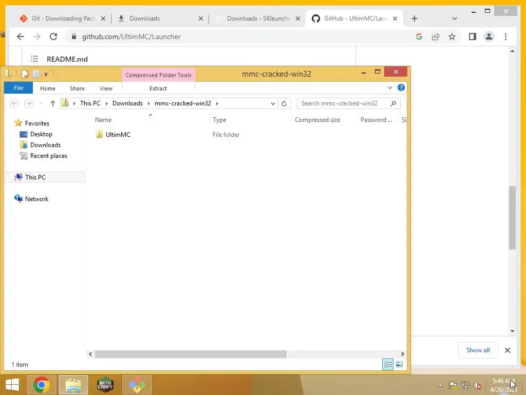Open the Home ribbon tab
The width and height of the screenshot is (526, 395).
point(48,88)
